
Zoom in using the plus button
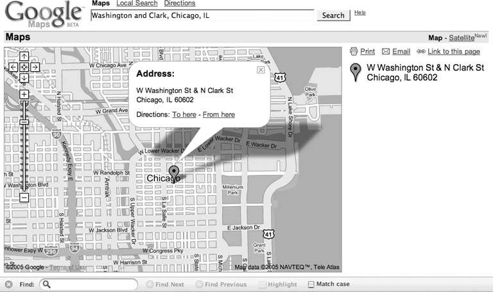[24, 94]
